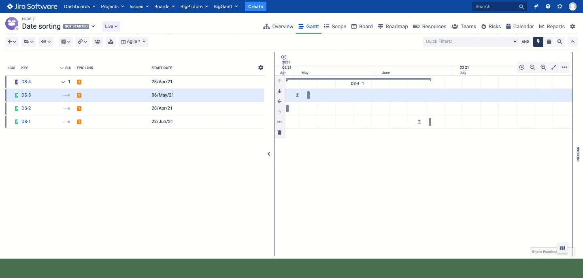Collapse the task list panel arrow
Screen dimensions: 583x278
coord(269,154)
